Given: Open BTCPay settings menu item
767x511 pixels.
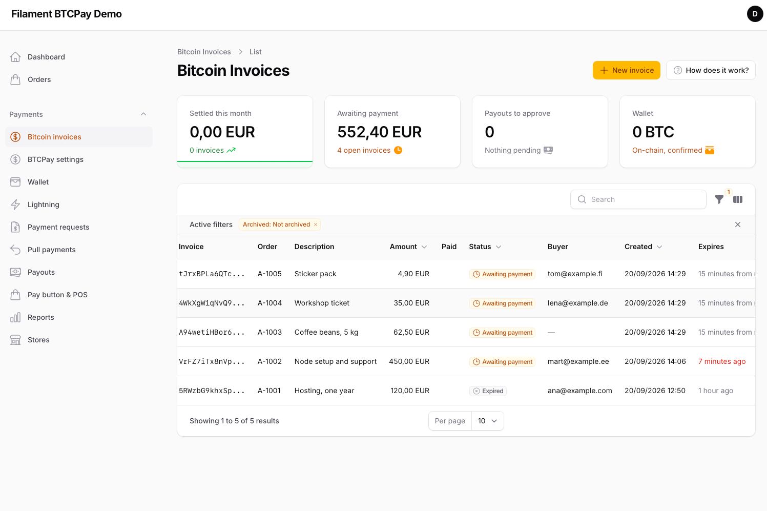Looking at the screenshot, I should point(79,159).
